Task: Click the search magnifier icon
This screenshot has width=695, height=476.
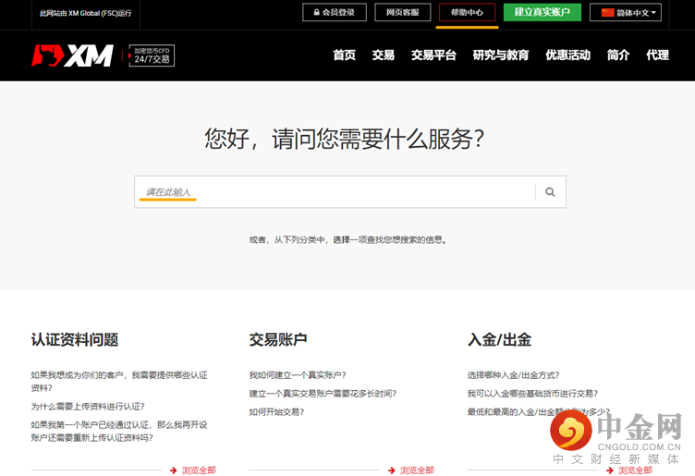Action: (x=550, y=192)
